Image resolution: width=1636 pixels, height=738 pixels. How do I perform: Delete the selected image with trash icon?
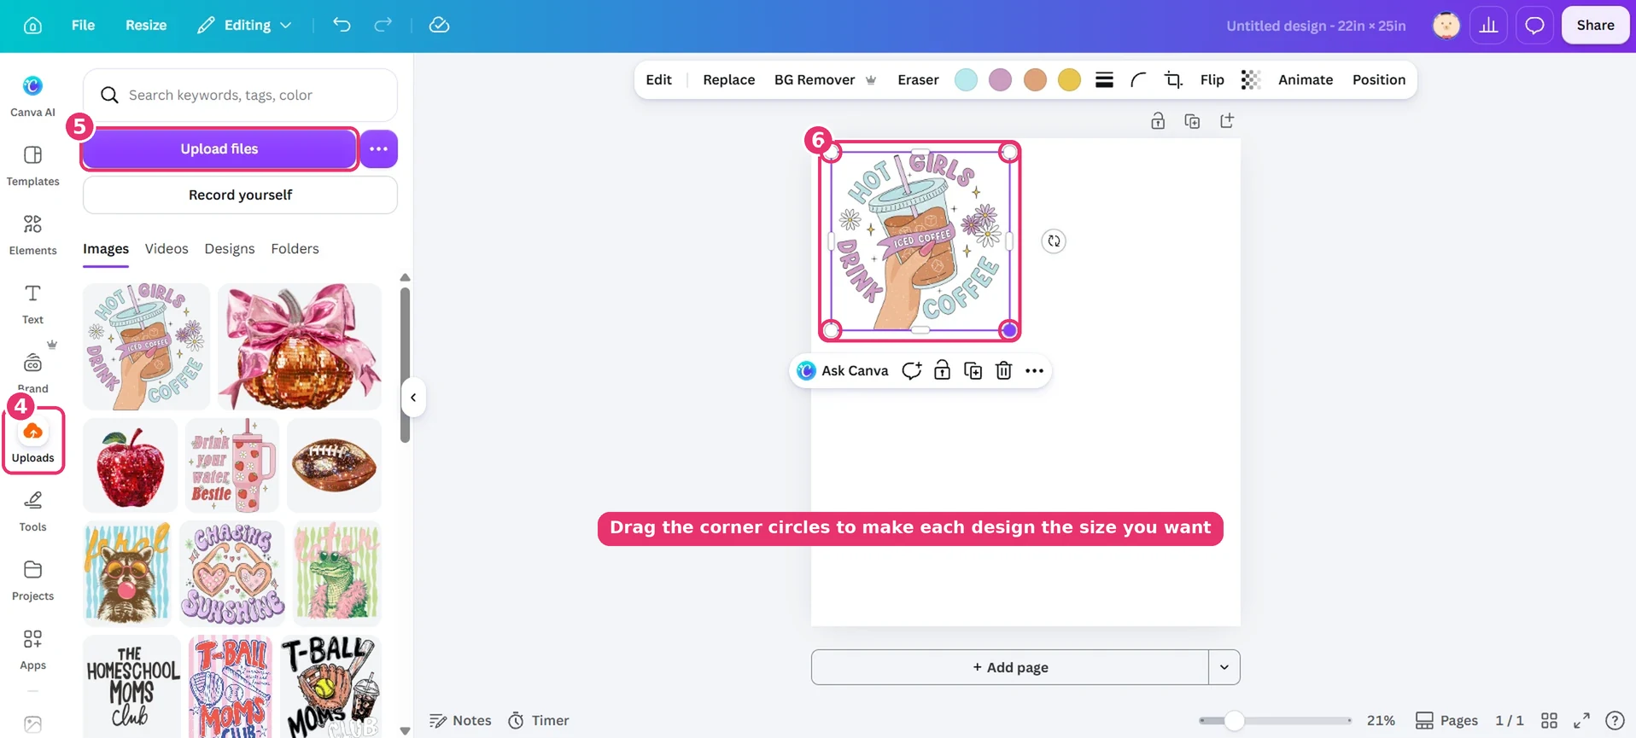(x=1003, y=370)
